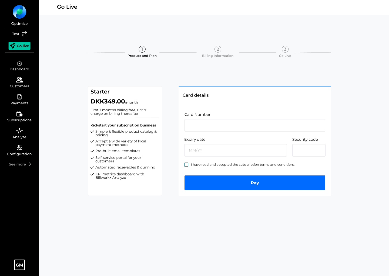389x276 pixels.
Task: Click 'Pre-built email templates' feature line
Action: (x=118, y=151)
